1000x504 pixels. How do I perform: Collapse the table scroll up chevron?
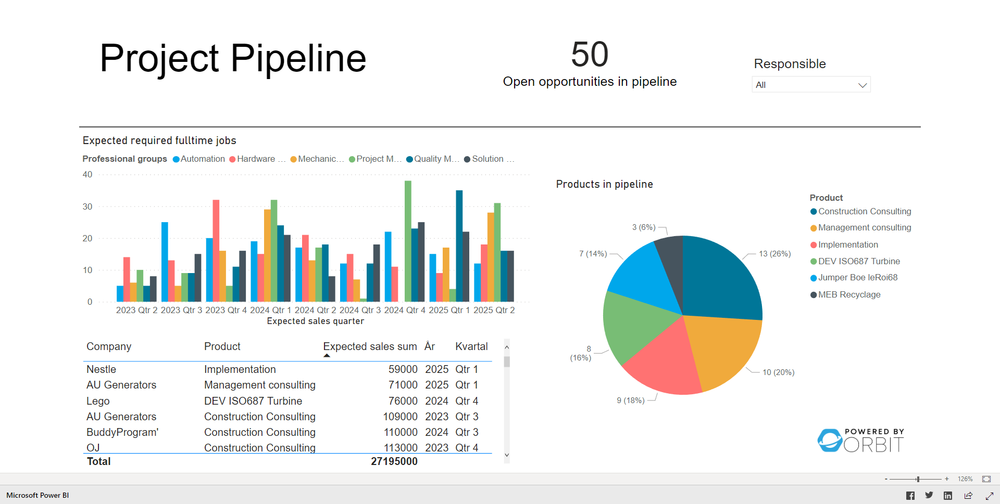(x=506, y=346)
